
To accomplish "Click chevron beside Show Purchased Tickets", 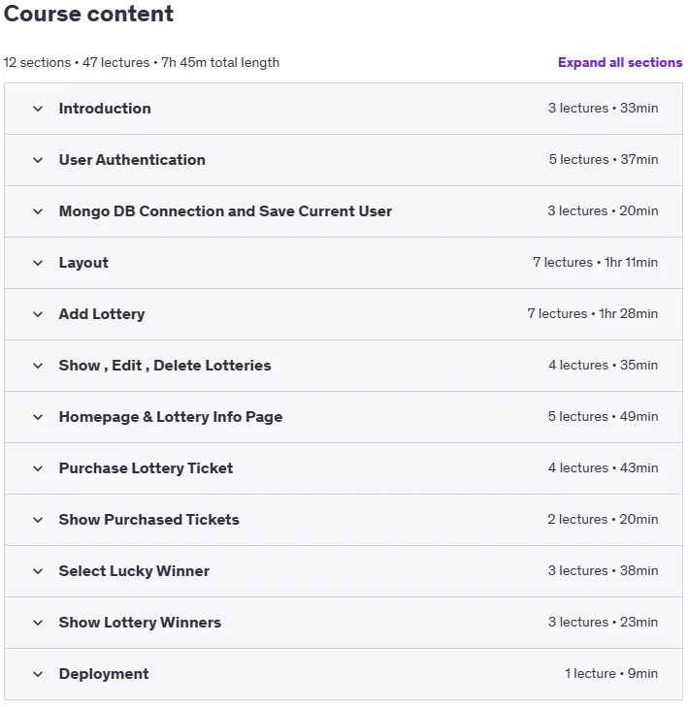I will 38,520.
